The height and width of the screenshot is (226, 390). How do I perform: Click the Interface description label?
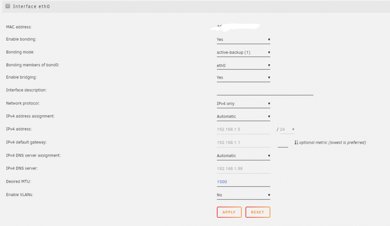(27, 90)
